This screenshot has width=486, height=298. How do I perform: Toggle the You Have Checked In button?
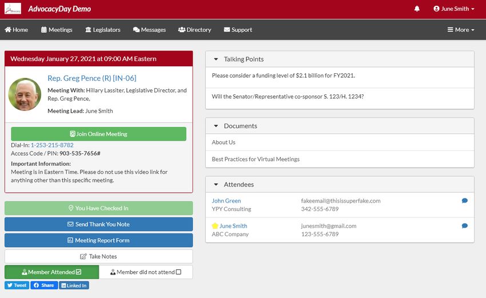tap(98, 208)
